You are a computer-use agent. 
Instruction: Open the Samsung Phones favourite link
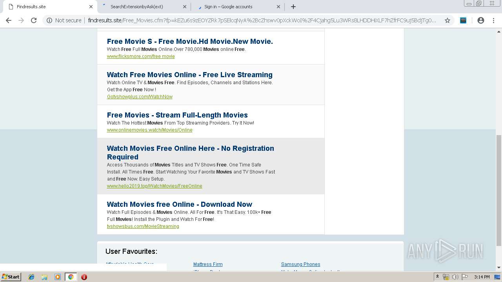(300, 264)
